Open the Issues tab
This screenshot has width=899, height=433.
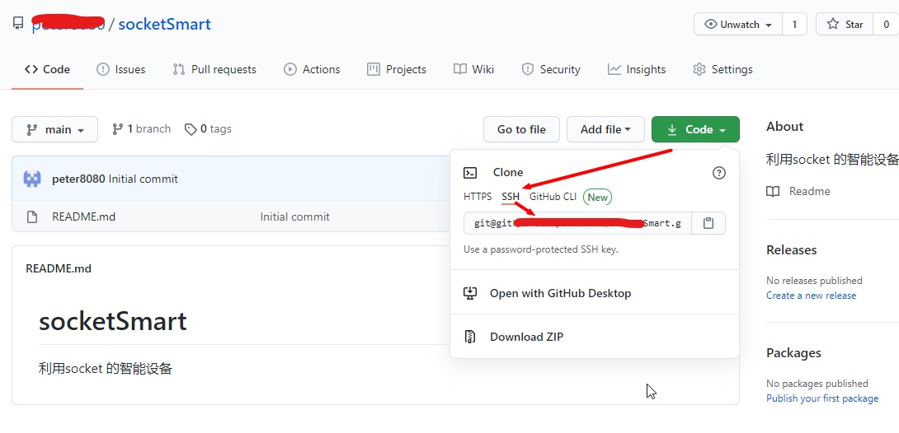121,69
